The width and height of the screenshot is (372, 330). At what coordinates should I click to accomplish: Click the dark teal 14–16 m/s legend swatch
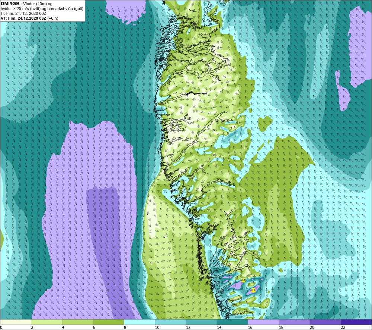(232, 322)
